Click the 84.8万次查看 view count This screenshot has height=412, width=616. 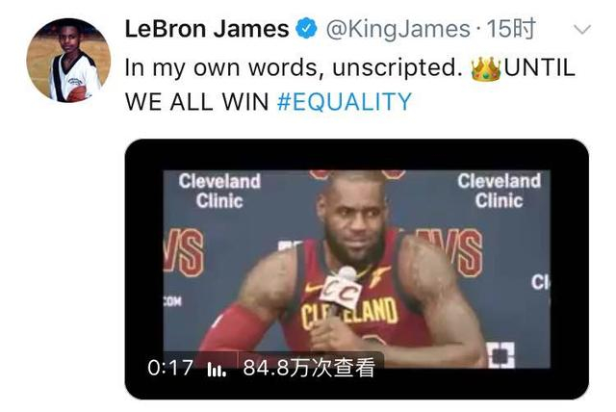(308, 368)
